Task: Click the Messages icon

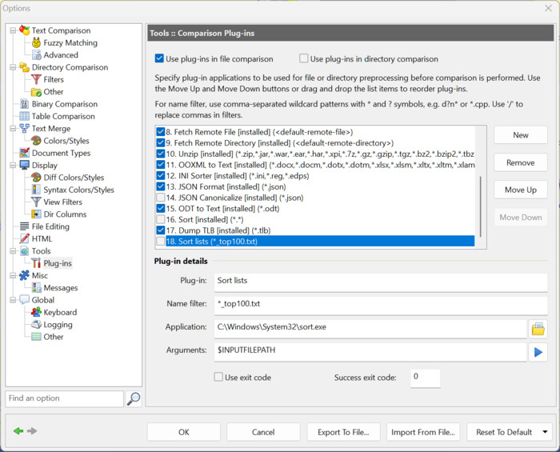Action: (x=36, y=287)
